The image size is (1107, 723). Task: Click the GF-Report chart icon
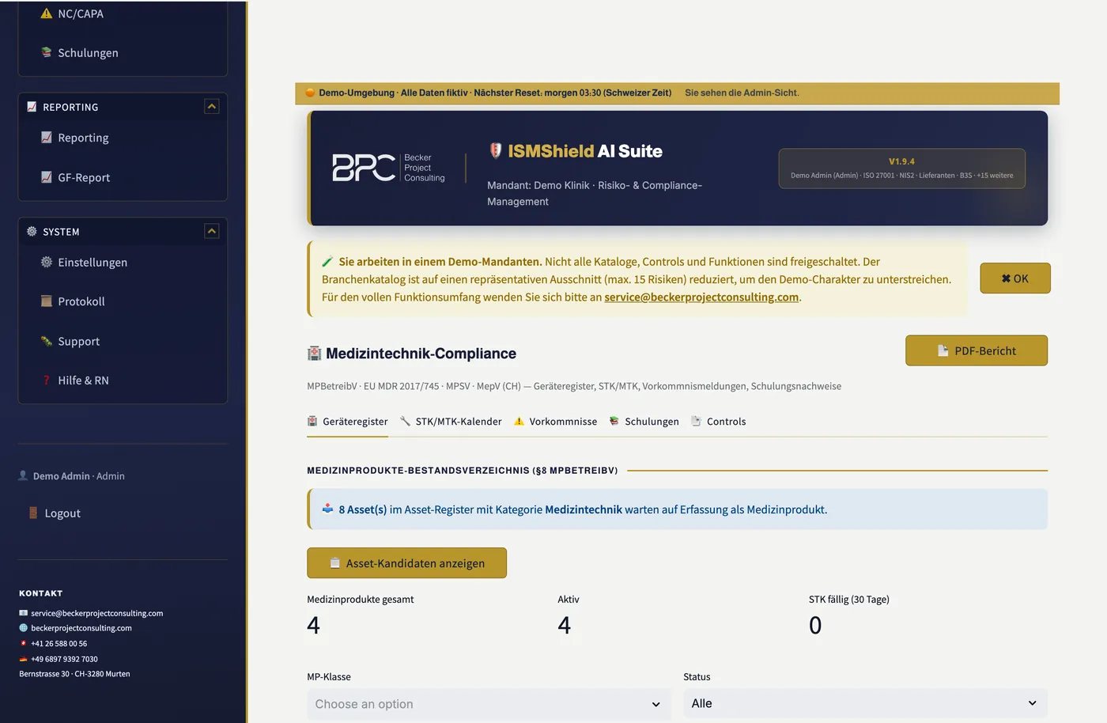tap(47, 177)
